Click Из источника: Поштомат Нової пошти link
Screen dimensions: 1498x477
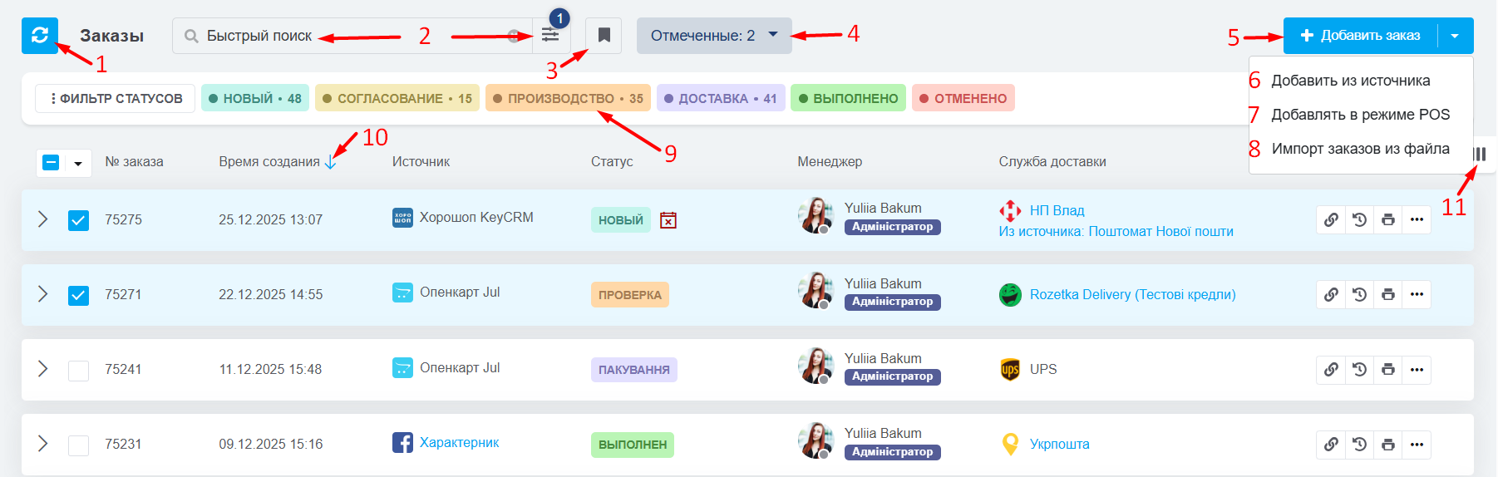(x=1116, y=232)
